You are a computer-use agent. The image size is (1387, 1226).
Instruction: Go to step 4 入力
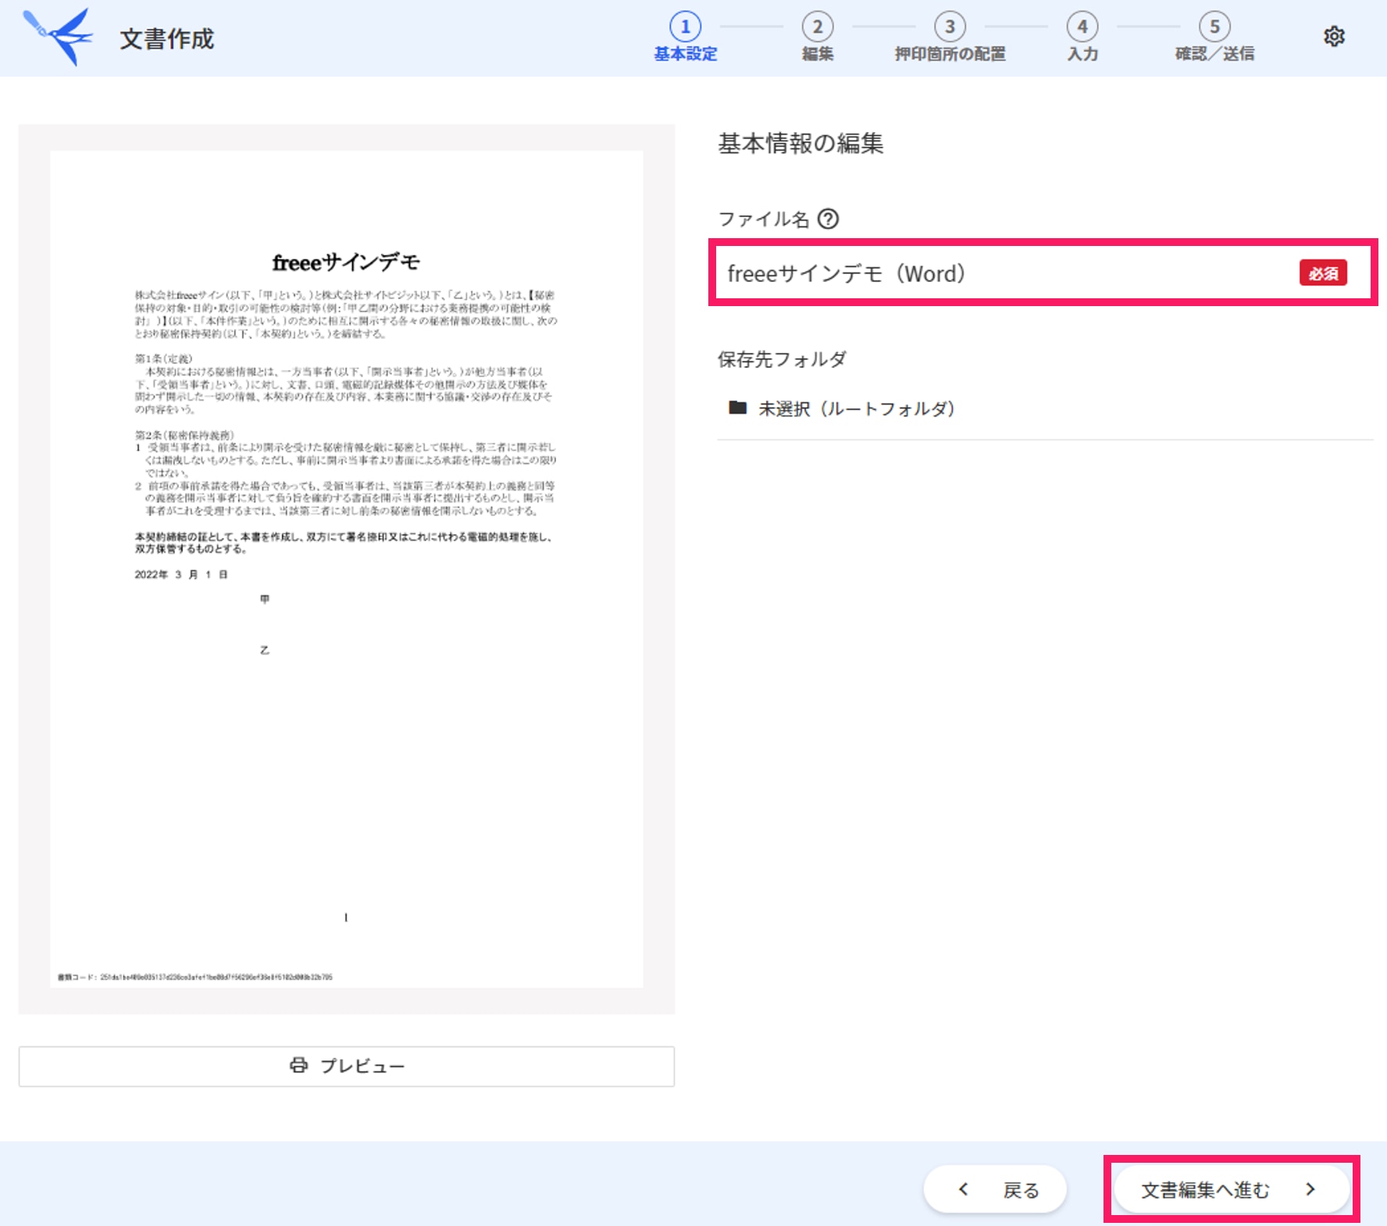coord(1082,37)
